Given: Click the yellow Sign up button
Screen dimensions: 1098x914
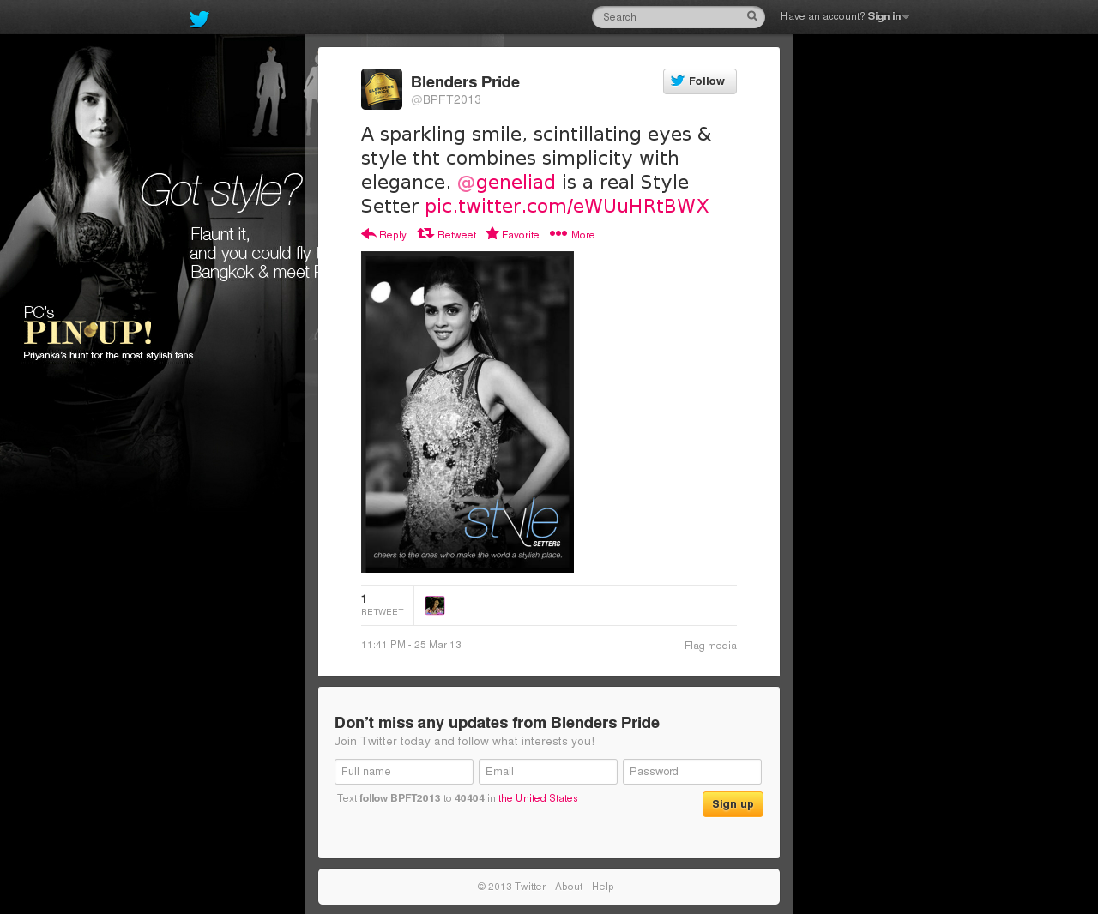Looking at the screenshot, I should tap(733, 804).
